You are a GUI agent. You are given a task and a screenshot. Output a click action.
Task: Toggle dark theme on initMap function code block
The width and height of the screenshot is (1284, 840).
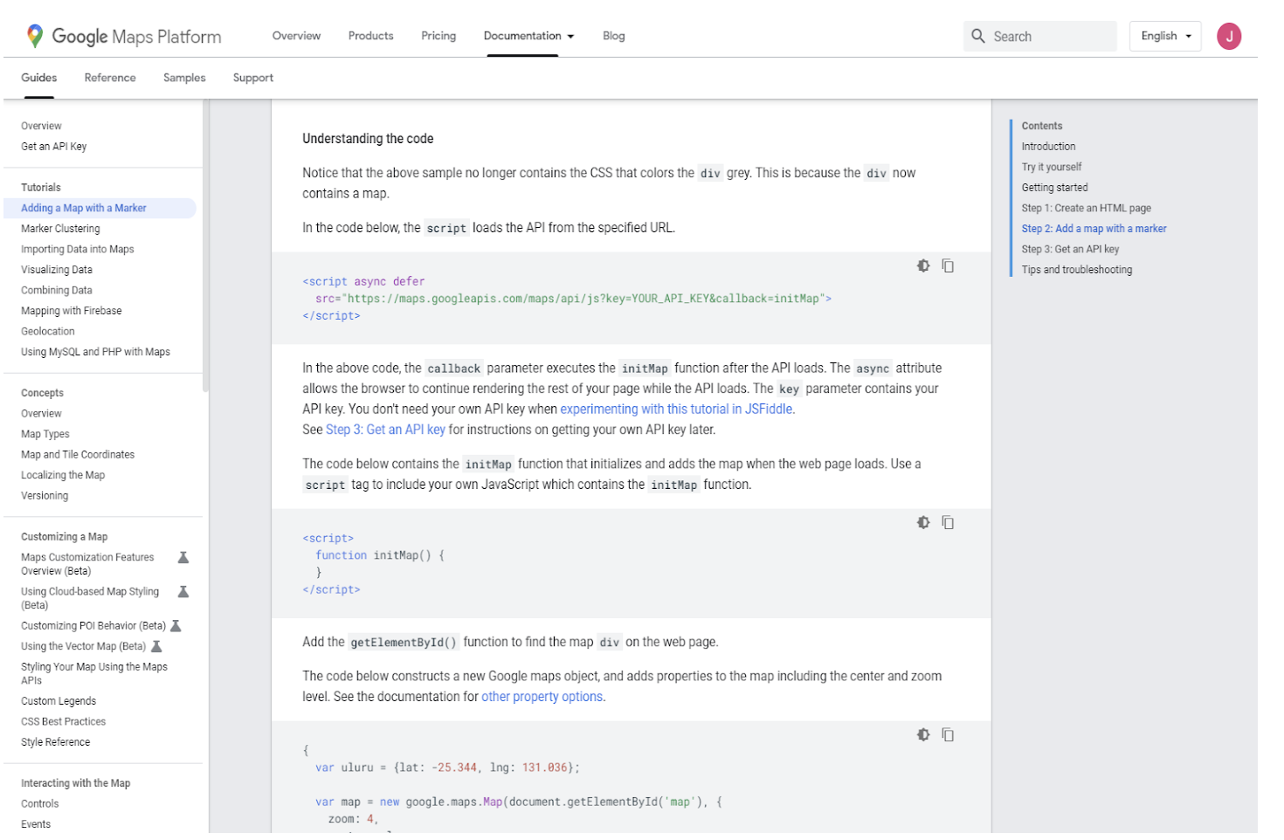click(x=923, y=523)
